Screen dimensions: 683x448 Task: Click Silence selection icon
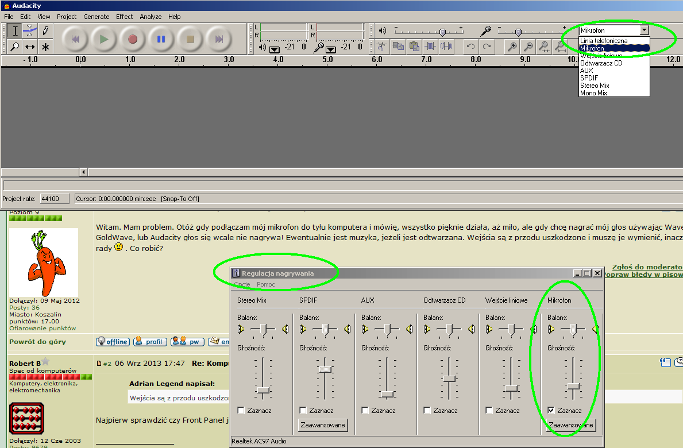(x=446, y=46)
